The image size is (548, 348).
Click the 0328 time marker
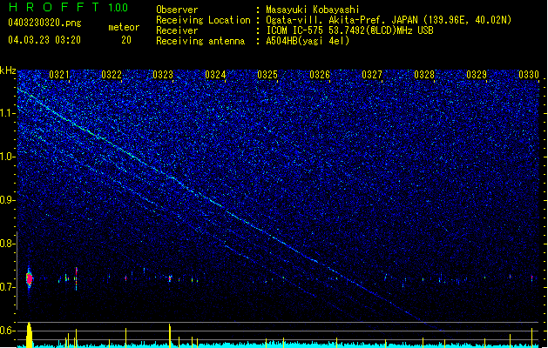point(424,75)
